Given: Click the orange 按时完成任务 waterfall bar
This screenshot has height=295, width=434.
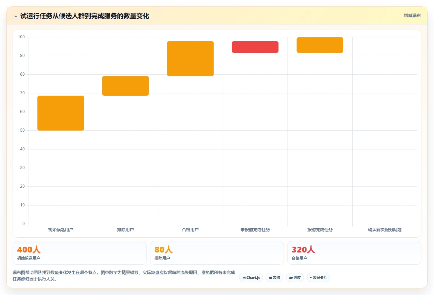Looking at the screenshot, I should tap(320, 45).
